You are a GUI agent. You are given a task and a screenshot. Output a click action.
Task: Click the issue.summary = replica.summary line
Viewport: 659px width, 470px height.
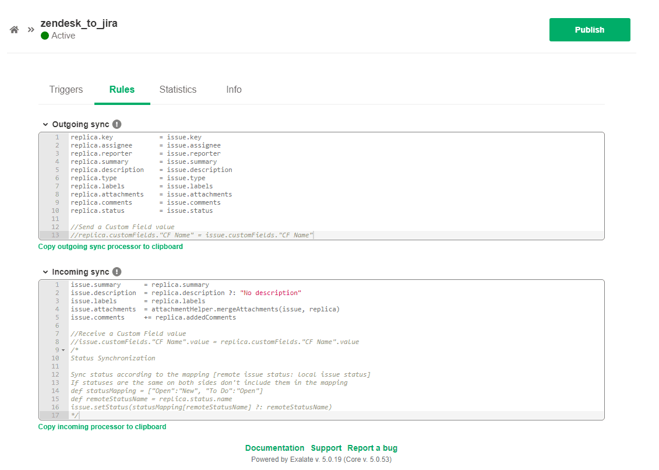[139, 285]
